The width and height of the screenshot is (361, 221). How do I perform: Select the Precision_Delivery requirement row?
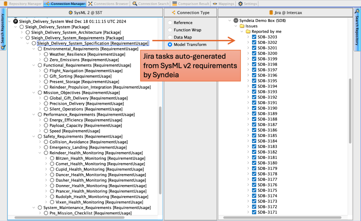(x=87, y=104)
